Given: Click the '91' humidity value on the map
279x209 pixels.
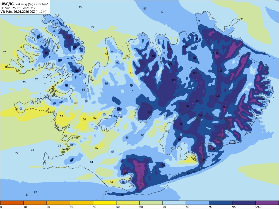Looking at the screenshot, I should point(123,195).
